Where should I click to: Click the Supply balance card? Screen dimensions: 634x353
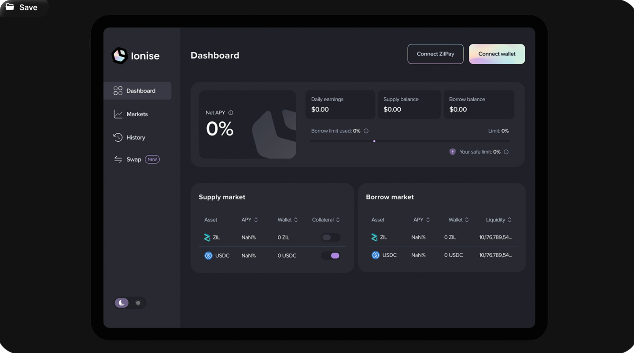tap(409, 104)
